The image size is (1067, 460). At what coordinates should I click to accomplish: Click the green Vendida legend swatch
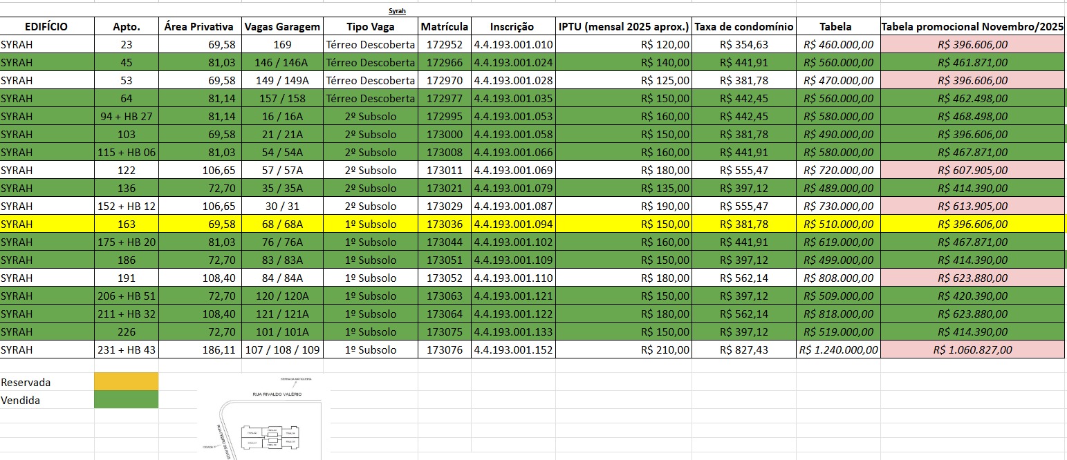coord(126,400)
